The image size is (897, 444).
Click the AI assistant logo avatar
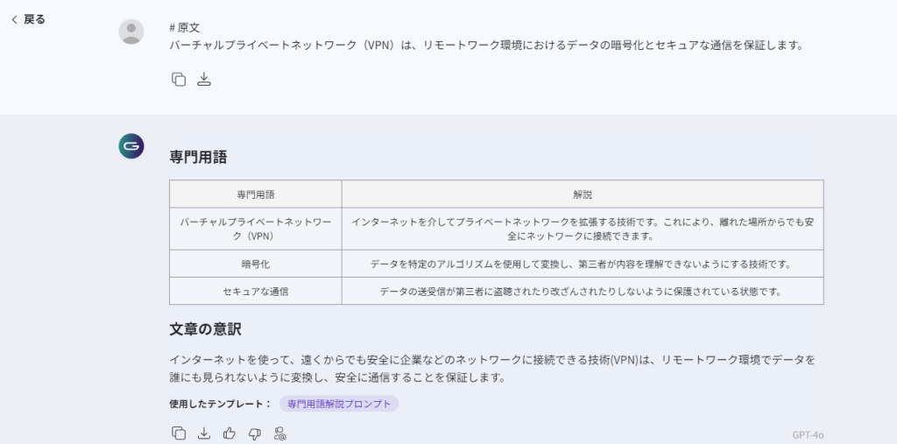coord(131,146)
